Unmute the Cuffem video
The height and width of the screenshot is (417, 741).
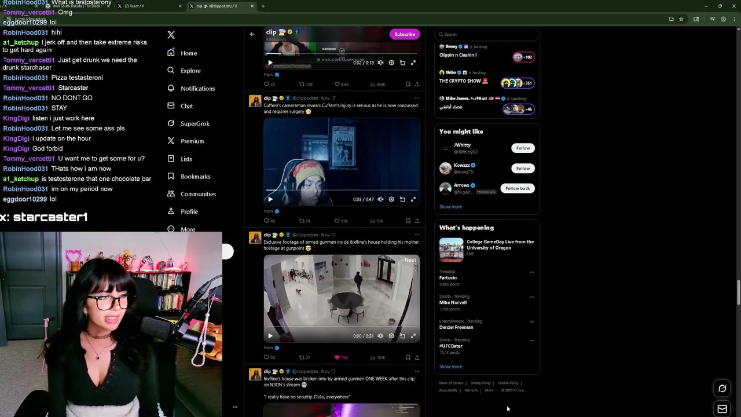[x=380, y=199]
